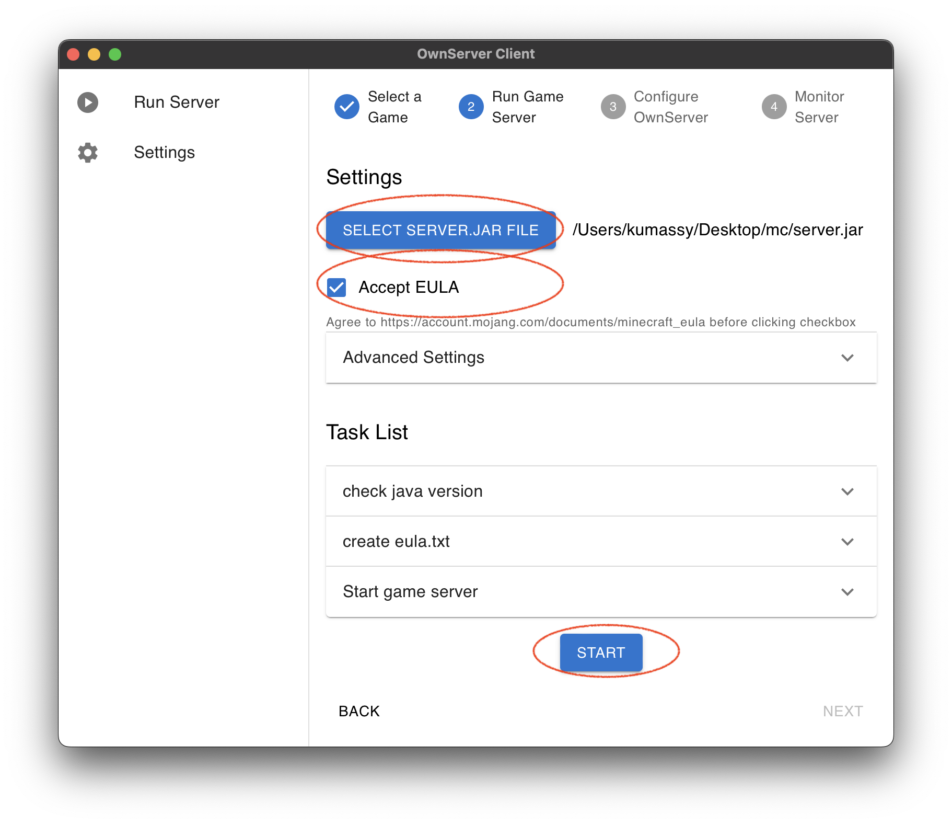
Task: Expand the create eula.txt task
Action: (x=601, y=542)
